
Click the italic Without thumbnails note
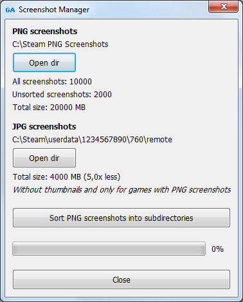point(122,190)
